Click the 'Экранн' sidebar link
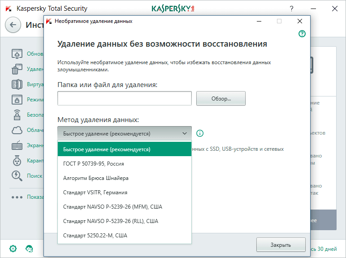Screen dimensions: 346x258 coord(35,145)
